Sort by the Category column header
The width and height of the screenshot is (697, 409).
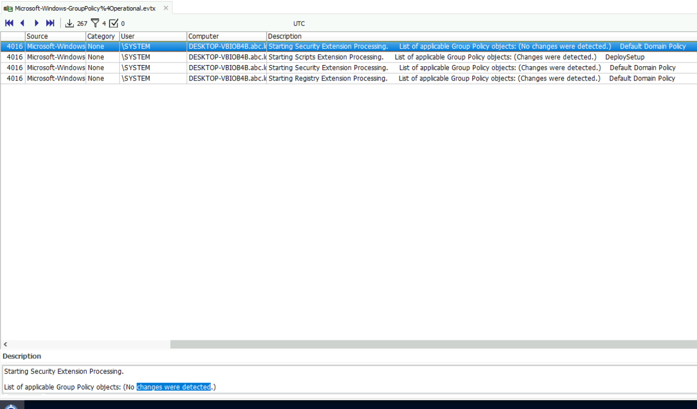click(103, 36)
